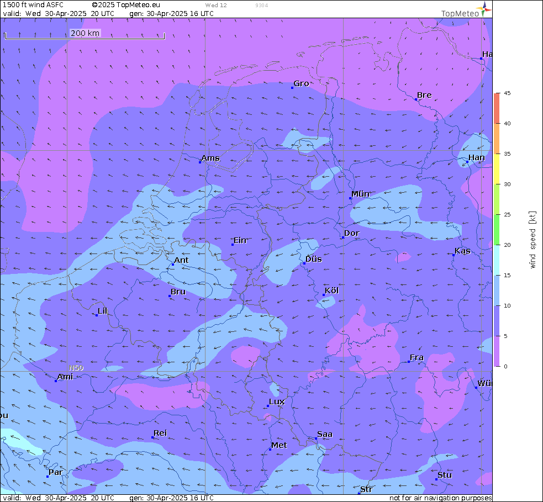The image size is (543, 502).
Task: Click the TopMeteo compass star logo
Action: (484, 9)
